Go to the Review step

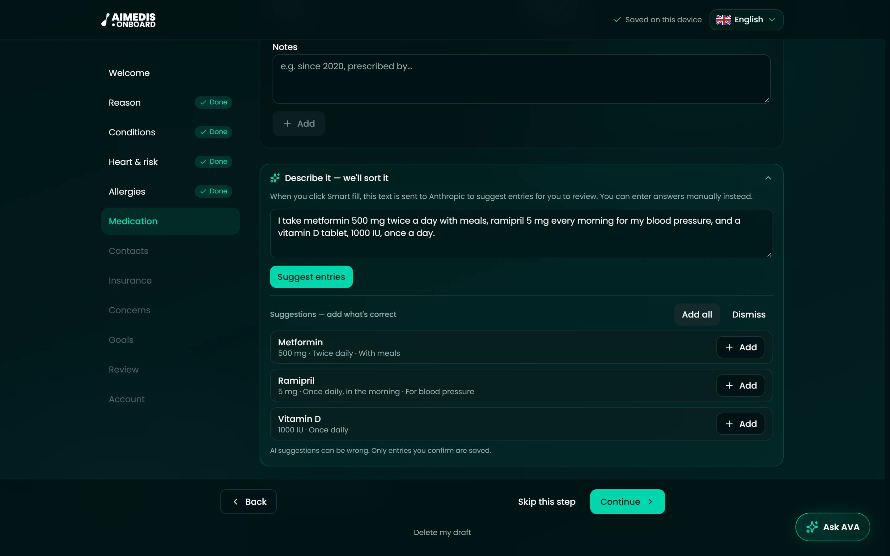170,369
